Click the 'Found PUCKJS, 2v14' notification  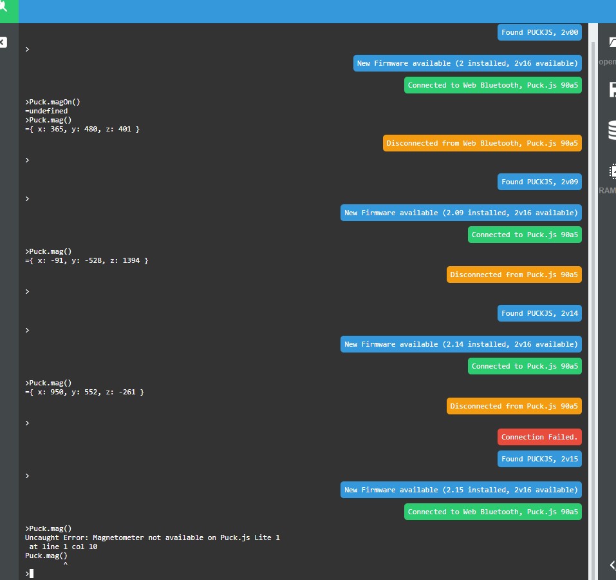[539, 313]
